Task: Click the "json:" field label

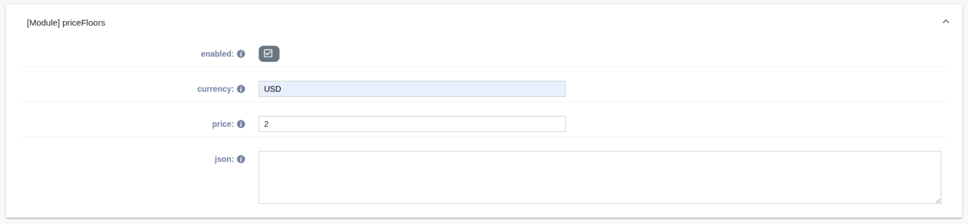Action: (224, 159)
